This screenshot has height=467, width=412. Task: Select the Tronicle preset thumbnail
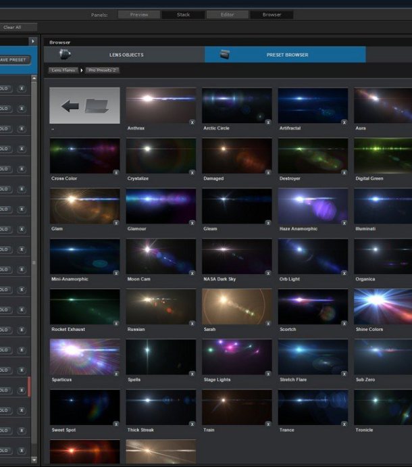click(383, 408)
